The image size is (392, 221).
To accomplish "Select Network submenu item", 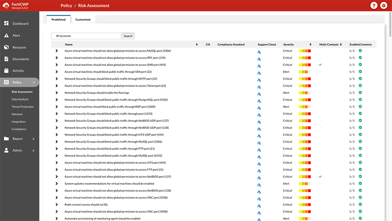I will pos(17,114).
